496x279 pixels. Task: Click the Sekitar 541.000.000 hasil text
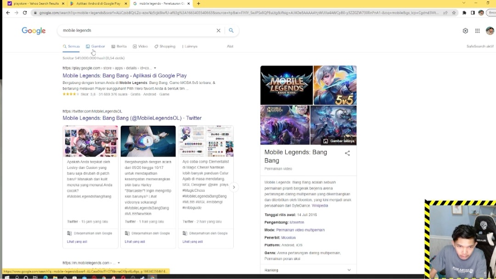(x=94, y=58)
